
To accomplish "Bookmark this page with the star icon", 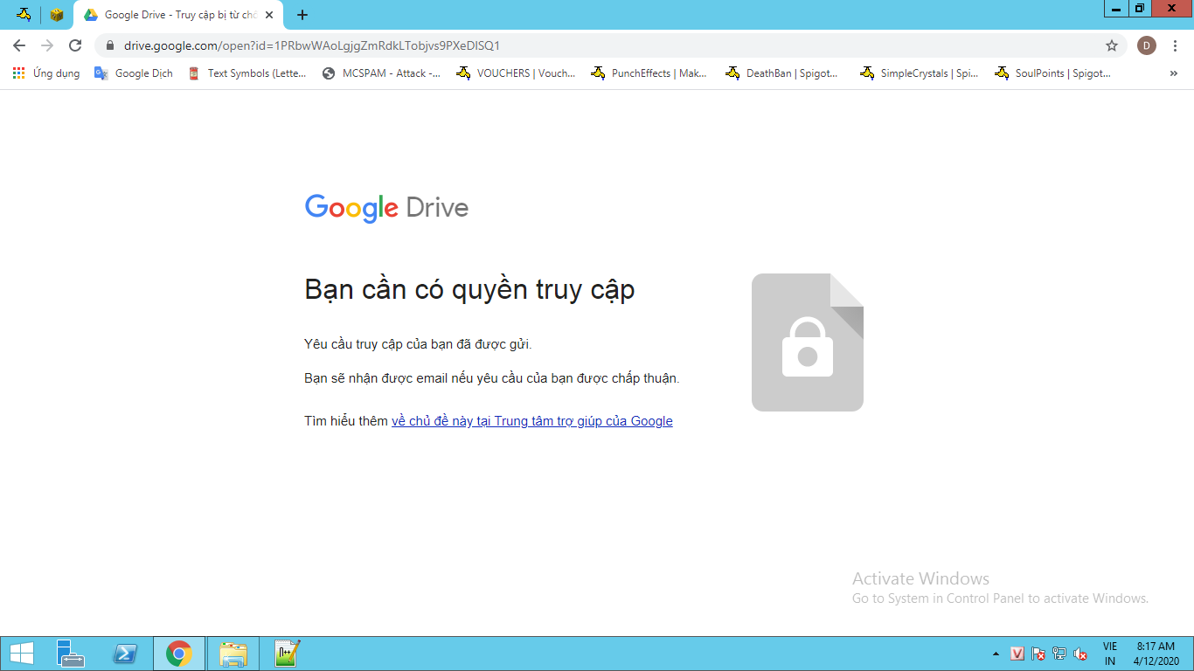I will pyautogui.click(x=1112, y=45).
